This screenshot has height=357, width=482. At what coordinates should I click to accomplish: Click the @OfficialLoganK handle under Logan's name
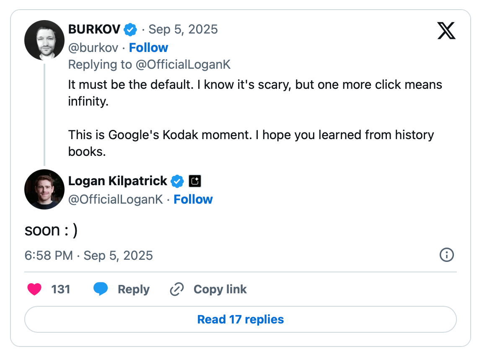[x=115, y=199]
